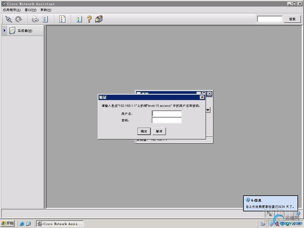
Task: Click the authentication prompt message text
Action: pos(151,106)
